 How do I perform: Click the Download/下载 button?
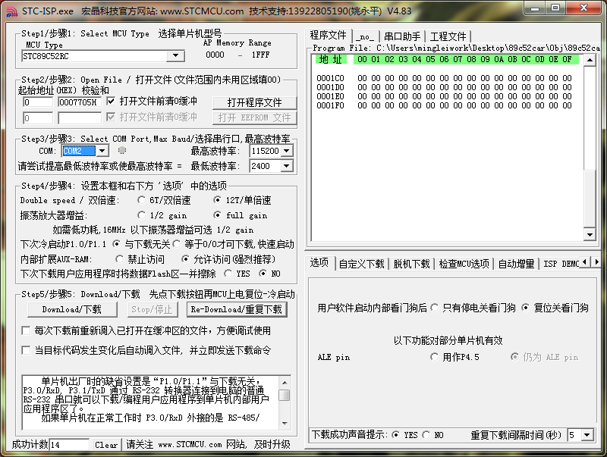(x=71, y=309)
